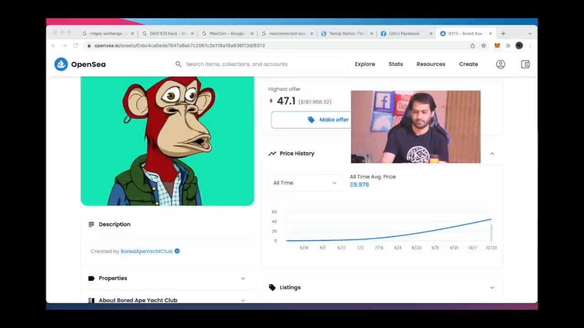Close the PlexCoin tab

tap(252, 34)
